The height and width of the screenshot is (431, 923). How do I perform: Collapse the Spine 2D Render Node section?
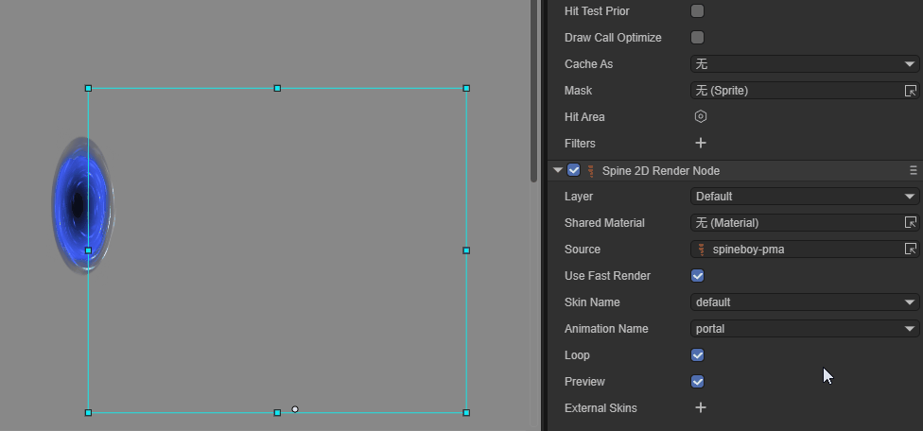coord(557,170)
